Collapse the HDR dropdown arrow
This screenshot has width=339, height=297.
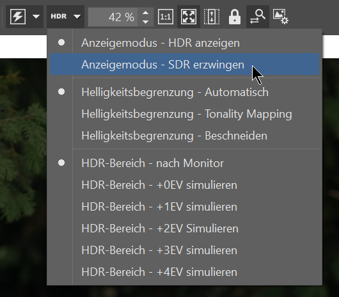77,17
